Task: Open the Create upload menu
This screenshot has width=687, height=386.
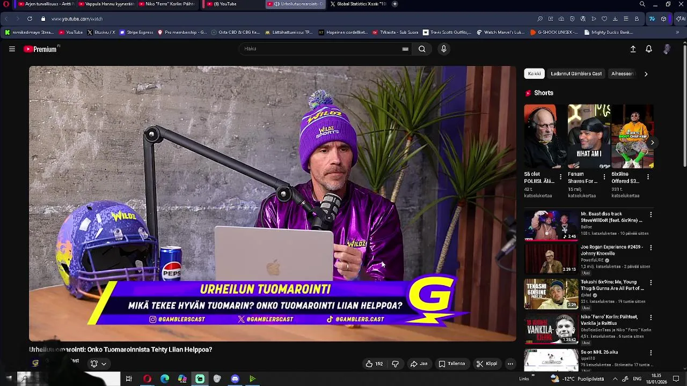Action: coord(633,49)
